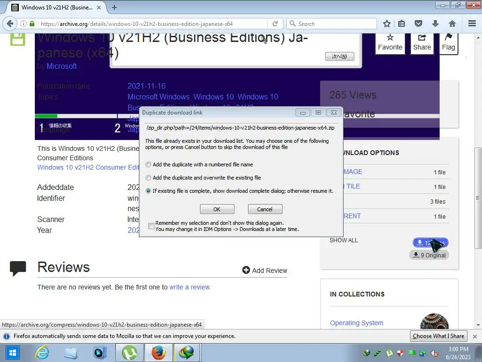482x362 pixels.
Task: Reload the page with the refresh icon
Action: coord(275,24)
